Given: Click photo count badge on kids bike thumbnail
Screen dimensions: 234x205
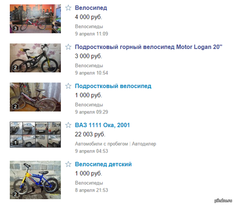Looking at the screenshot, I should click(15, 194).
